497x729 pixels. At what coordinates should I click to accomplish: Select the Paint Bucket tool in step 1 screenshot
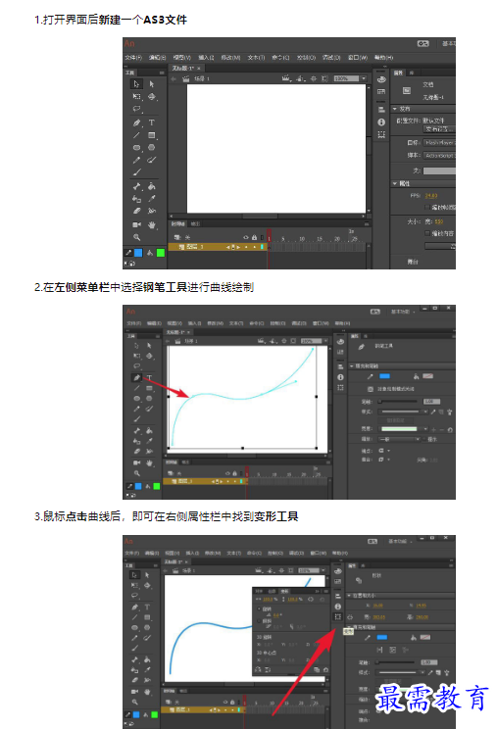(152, 186)
